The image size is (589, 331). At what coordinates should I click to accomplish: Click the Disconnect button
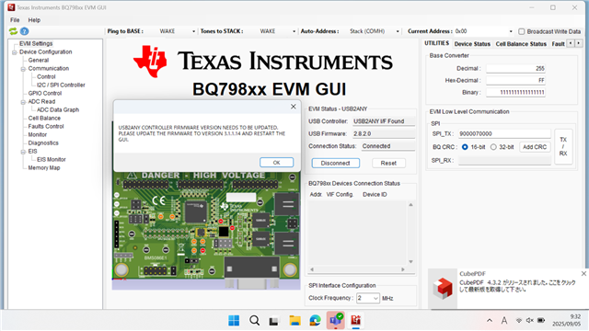[x=335, y=164]
